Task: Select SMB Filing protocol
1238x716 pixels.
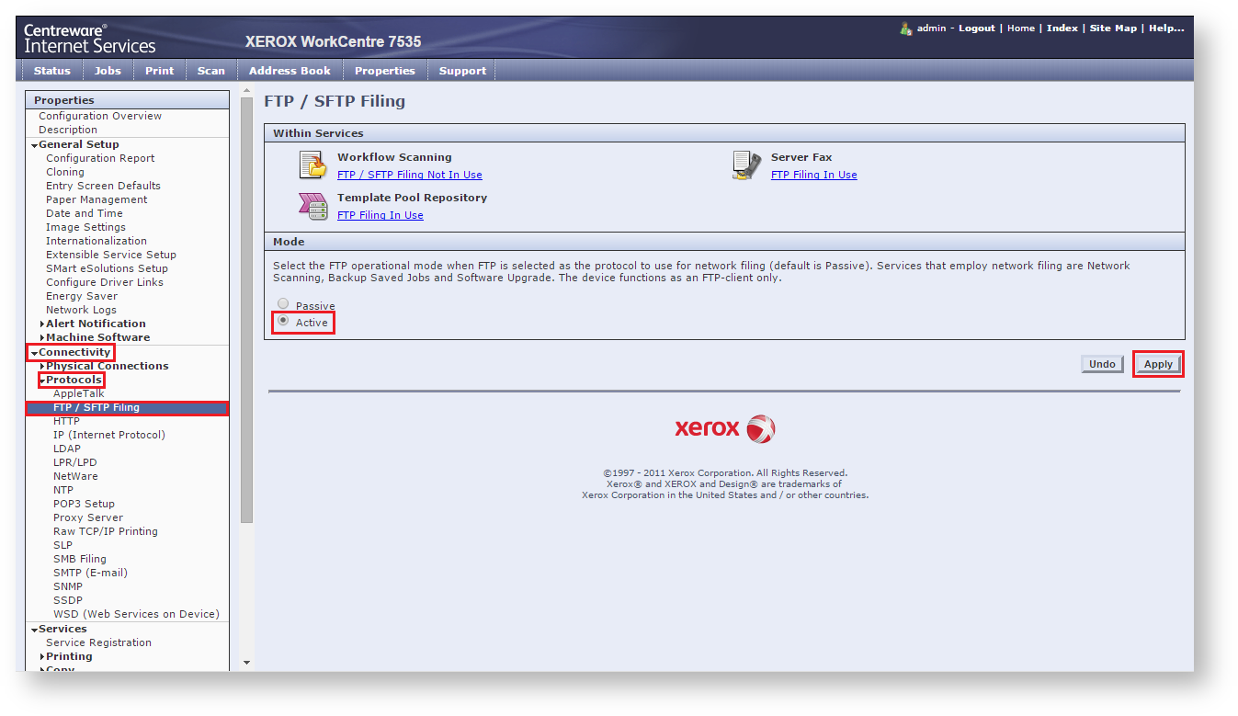Action: [80, 559]
